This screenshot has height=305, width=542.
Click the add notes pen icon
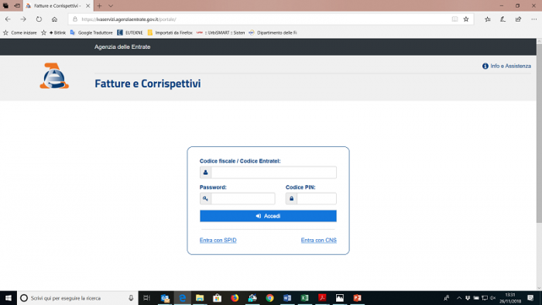503,19
